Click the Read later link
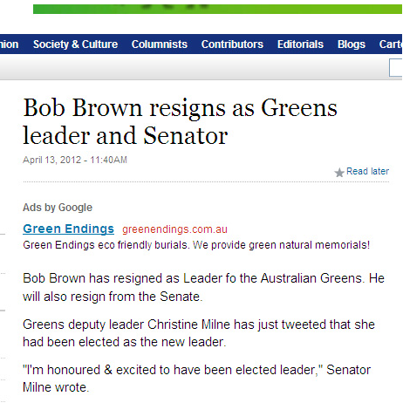The height and width of the screenshot is (403, 403). [x=367, y=171]
